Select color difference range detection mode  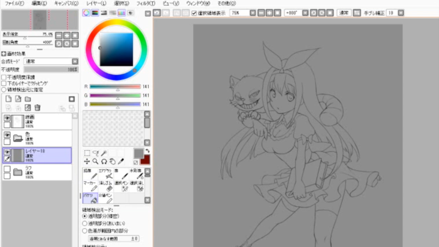coord(85,231)
